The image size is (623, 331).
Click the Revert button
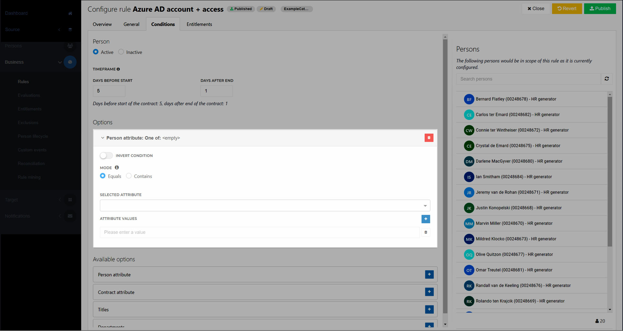click(x=567, y=8)
